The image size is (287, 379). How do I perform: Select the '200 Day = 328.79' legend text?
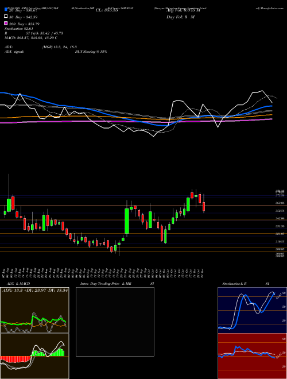(24, 24)
